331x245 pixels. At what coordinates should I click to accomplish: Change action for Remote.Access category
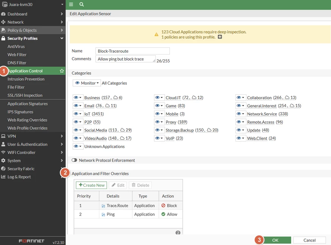[x=241, y=122]
